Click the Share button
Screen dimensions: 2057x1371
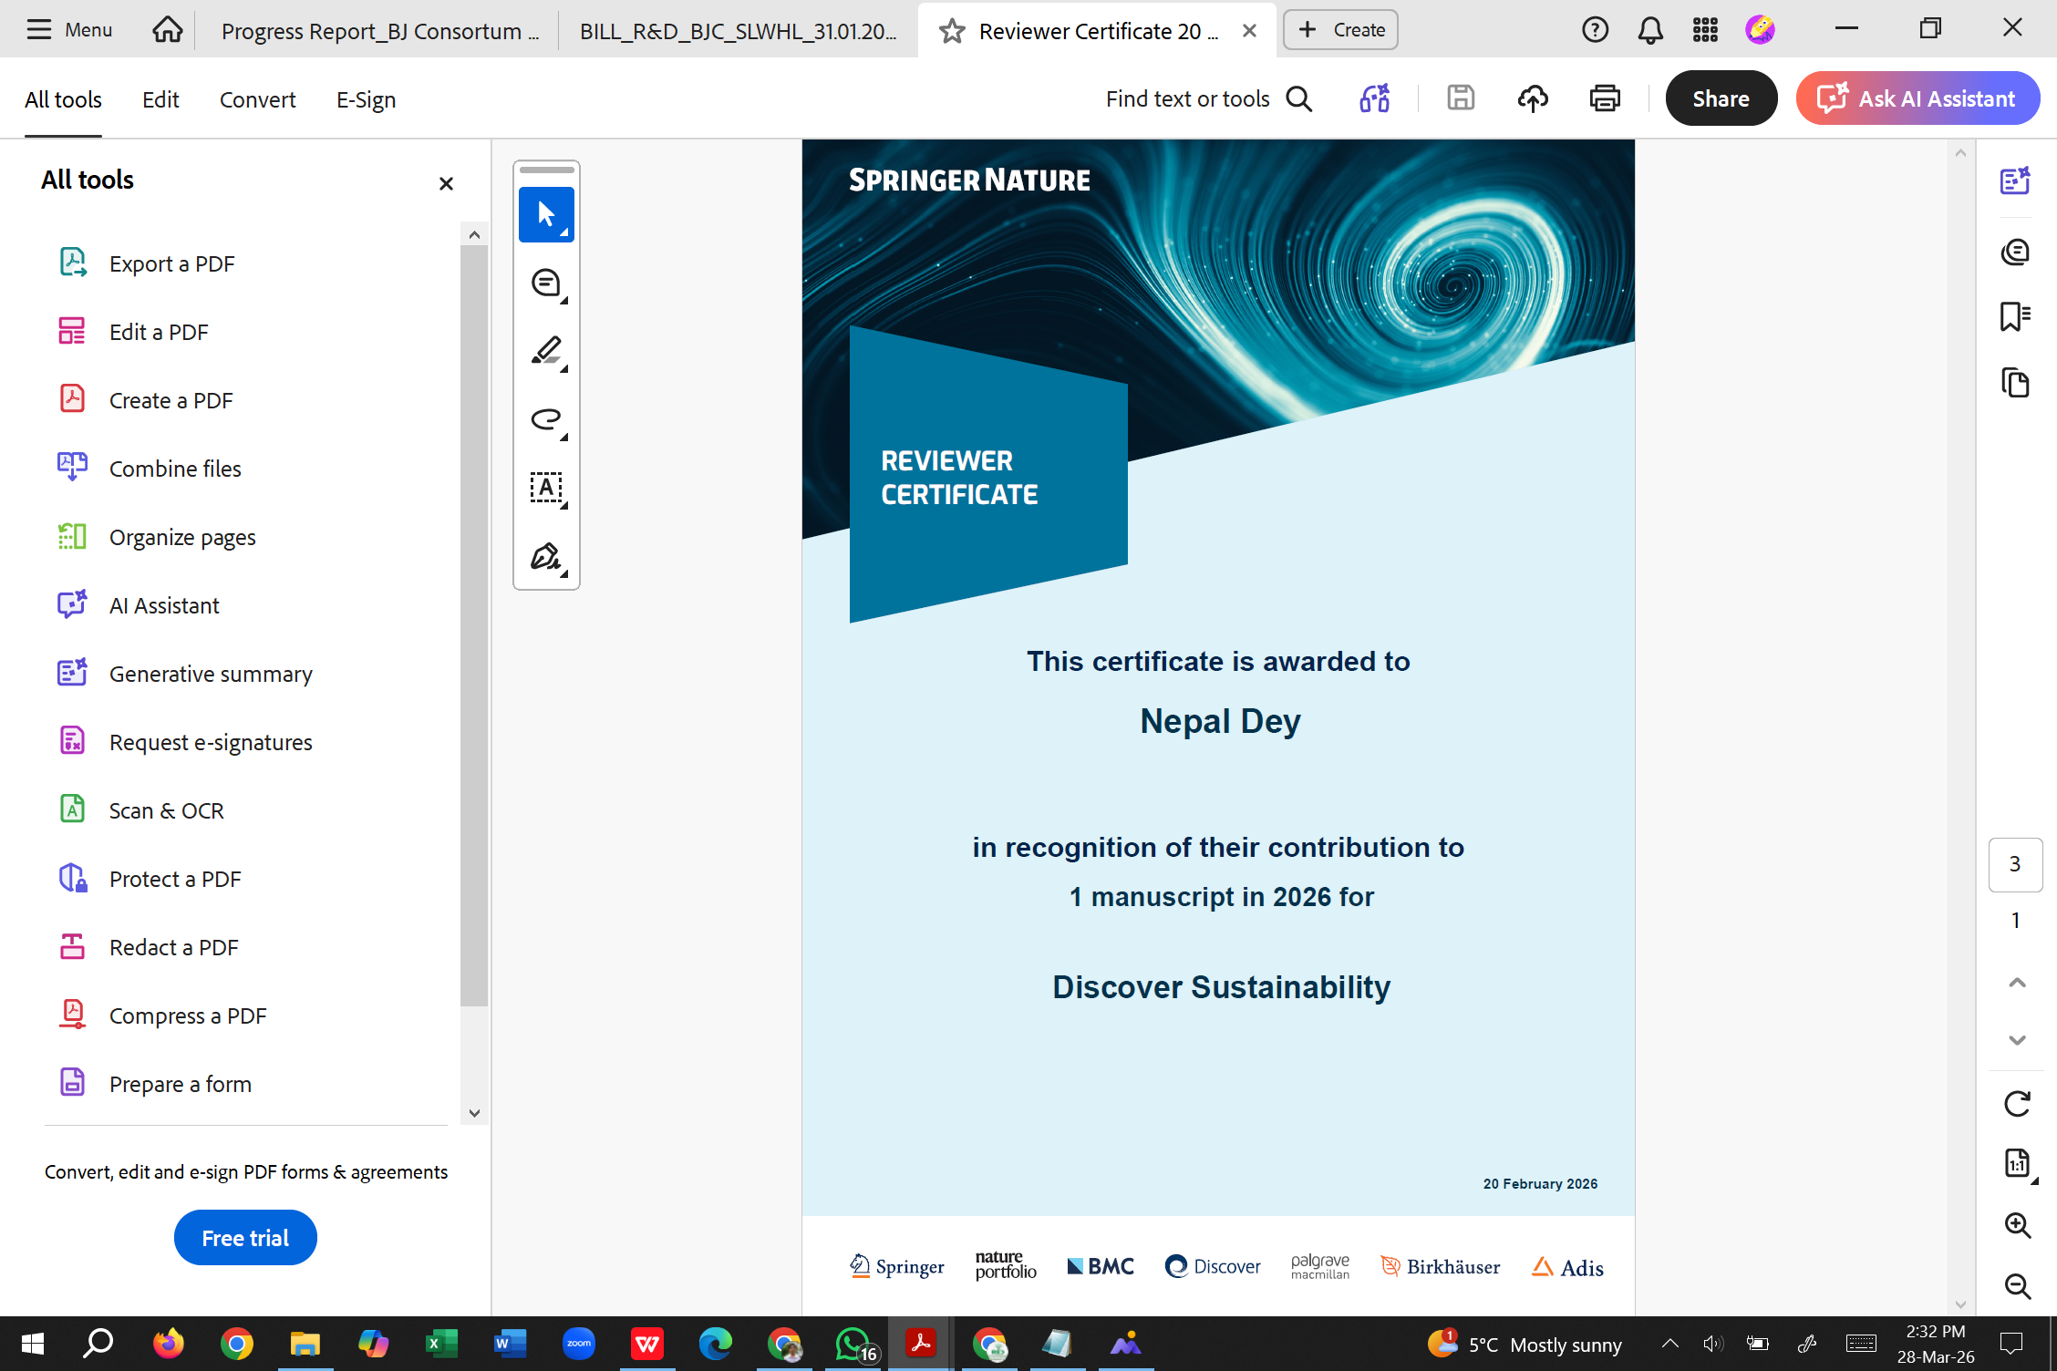pos(1720,98)
